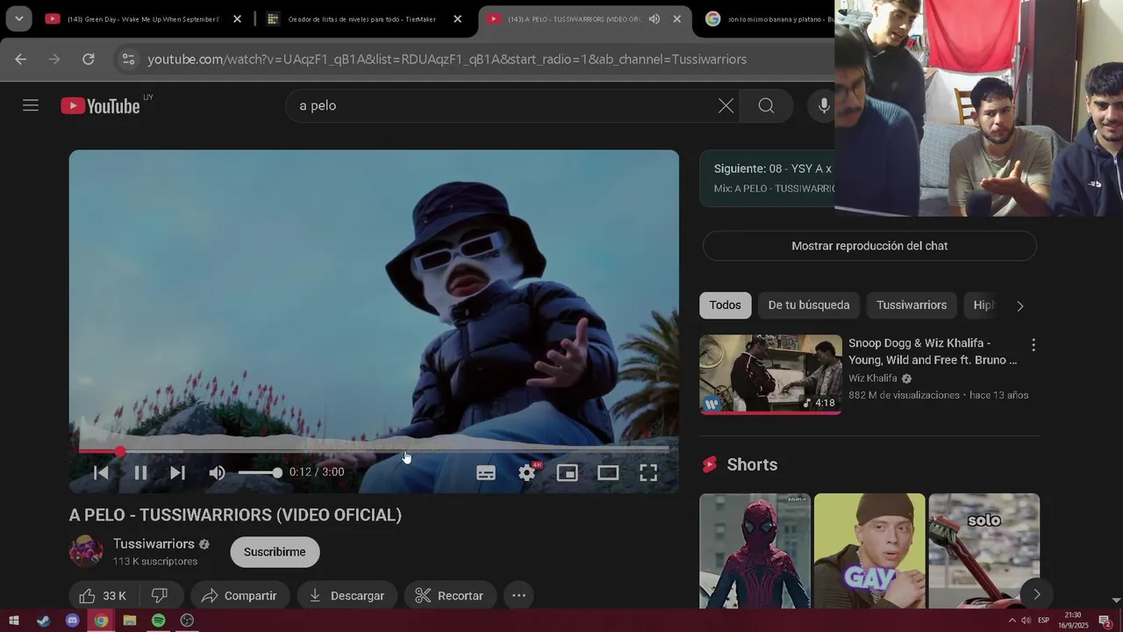Go back with the browser back arrow

click(21, 59)
